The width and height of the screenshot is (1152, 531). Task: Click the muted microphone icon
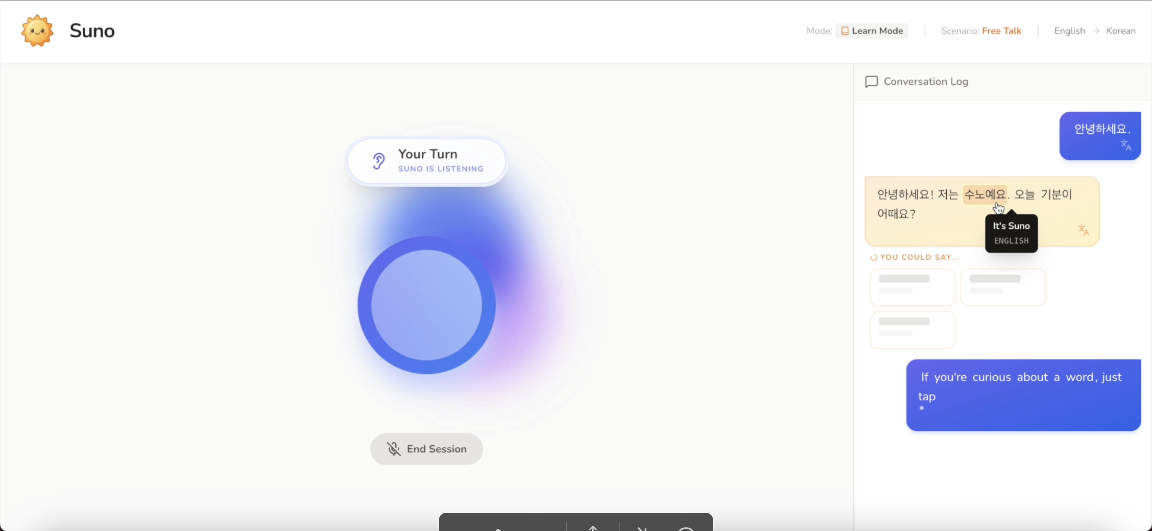[x=394, y=449]
